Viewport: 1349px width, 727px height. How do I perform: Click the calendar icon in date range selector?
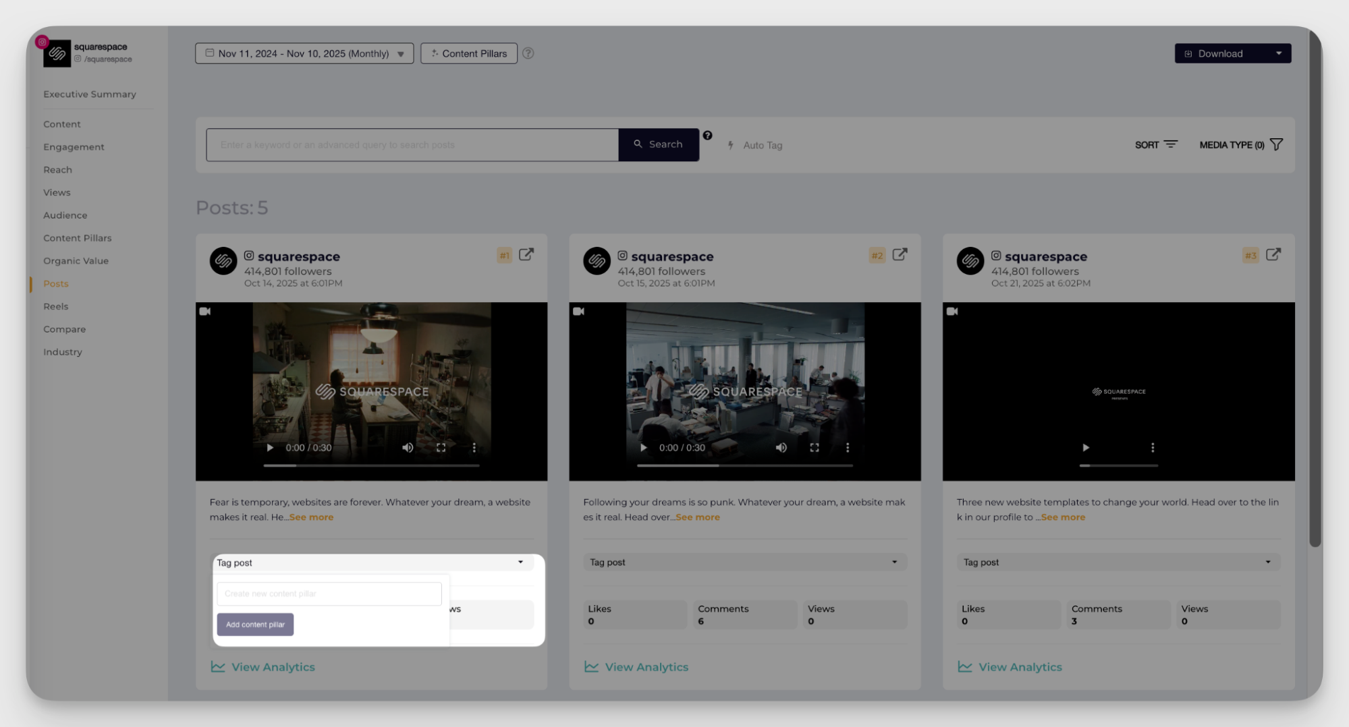point(209,53)
